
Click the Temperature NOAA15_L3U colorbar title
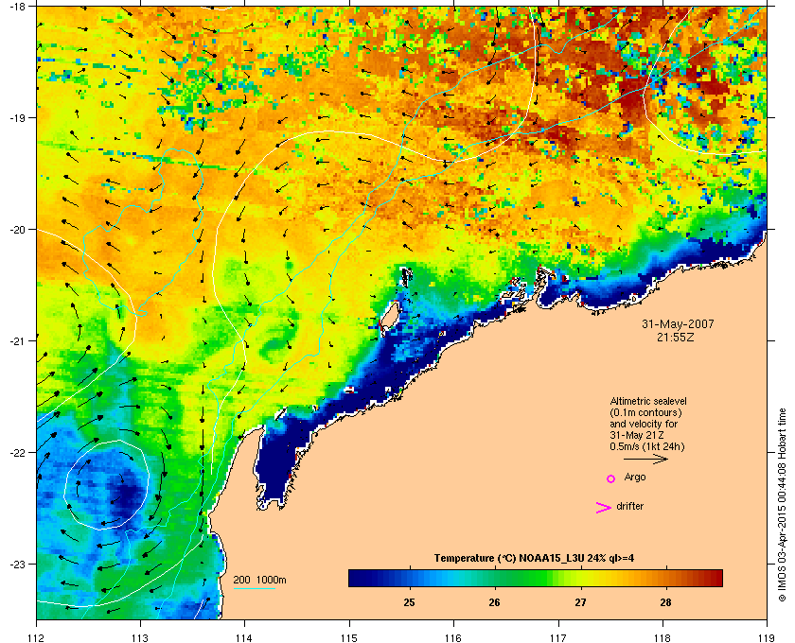click(534, 559)
